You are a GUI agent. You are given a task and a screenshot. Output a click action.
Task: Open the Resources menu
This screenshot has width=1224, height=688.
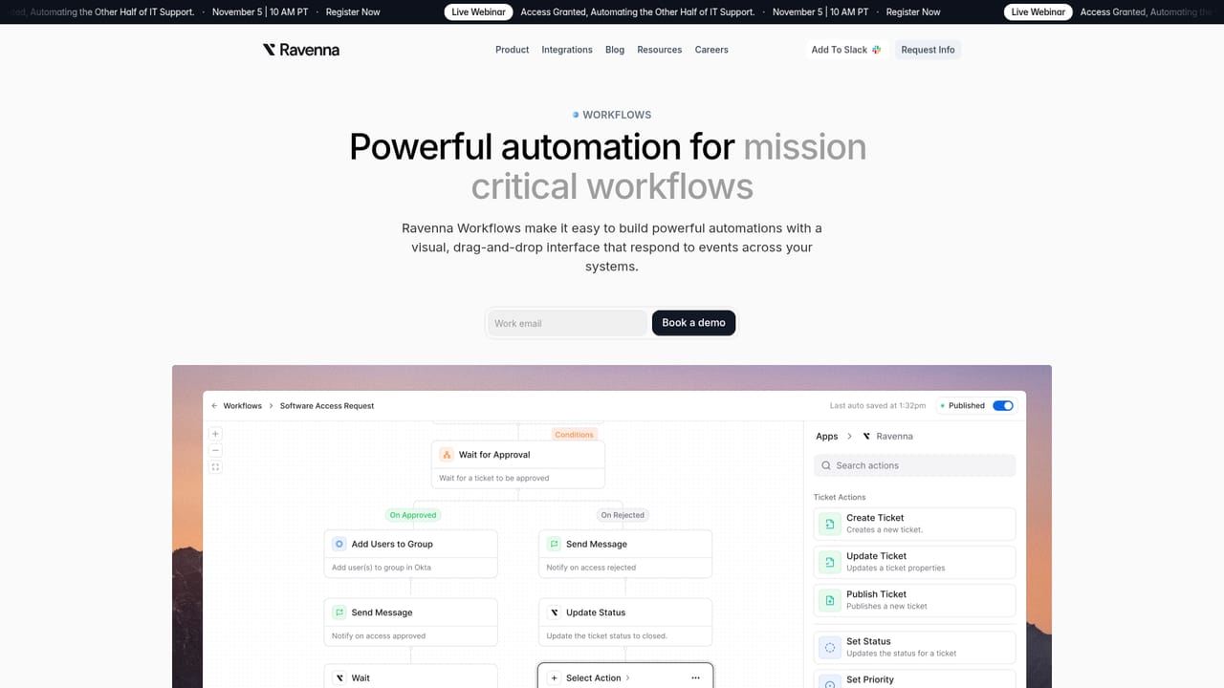[x=660, y=50]
